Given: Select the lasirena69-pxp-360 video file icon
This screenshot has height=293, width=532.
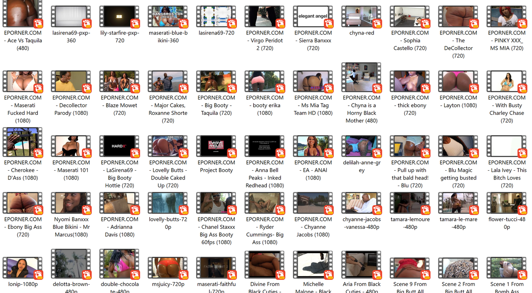Looking at the screenshot, I should (71, 17).
